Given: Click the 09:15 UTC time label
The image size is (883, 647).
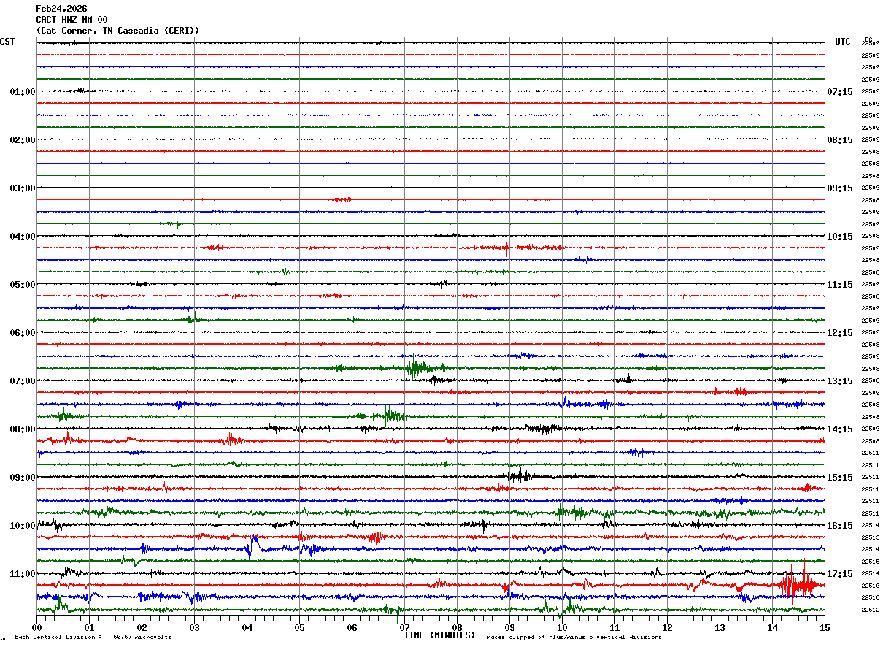Looking at the screenshot, I should tap(840, 188).
